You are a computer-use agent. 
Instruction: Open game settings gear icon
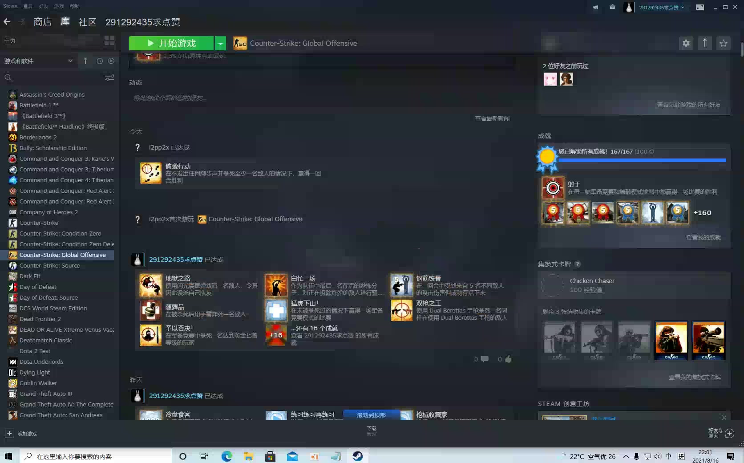686,43
